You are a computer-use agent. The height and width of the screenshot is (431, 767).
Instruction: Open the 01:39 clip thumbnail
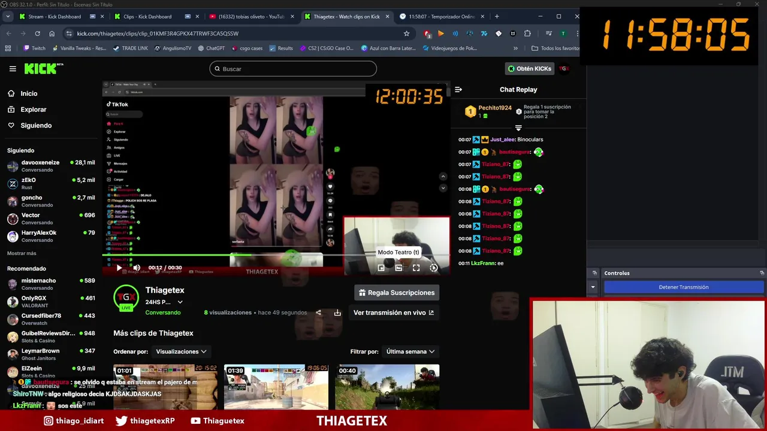[276, 387]
